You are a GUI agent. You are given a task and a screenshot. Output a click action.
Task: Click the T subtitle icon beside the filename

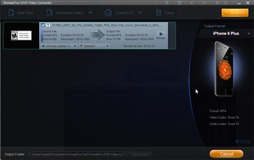[48, 25]
